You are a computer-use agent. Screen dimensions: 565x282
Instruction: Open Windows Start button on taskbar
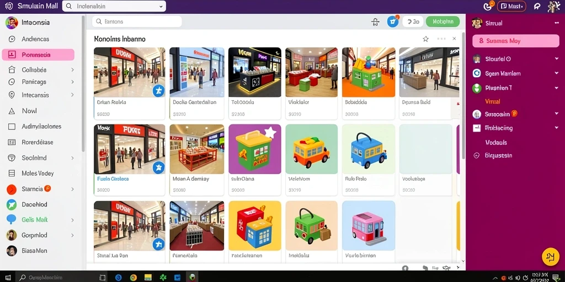tap(8, 278)
